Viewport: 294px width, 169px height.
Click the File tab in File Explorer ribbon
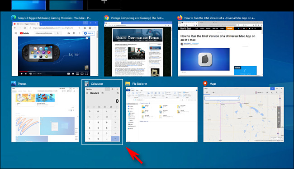click(128, 90)
